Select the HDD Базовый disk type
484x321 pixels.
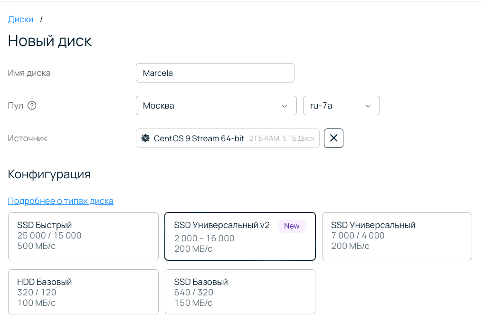[83, 292]
